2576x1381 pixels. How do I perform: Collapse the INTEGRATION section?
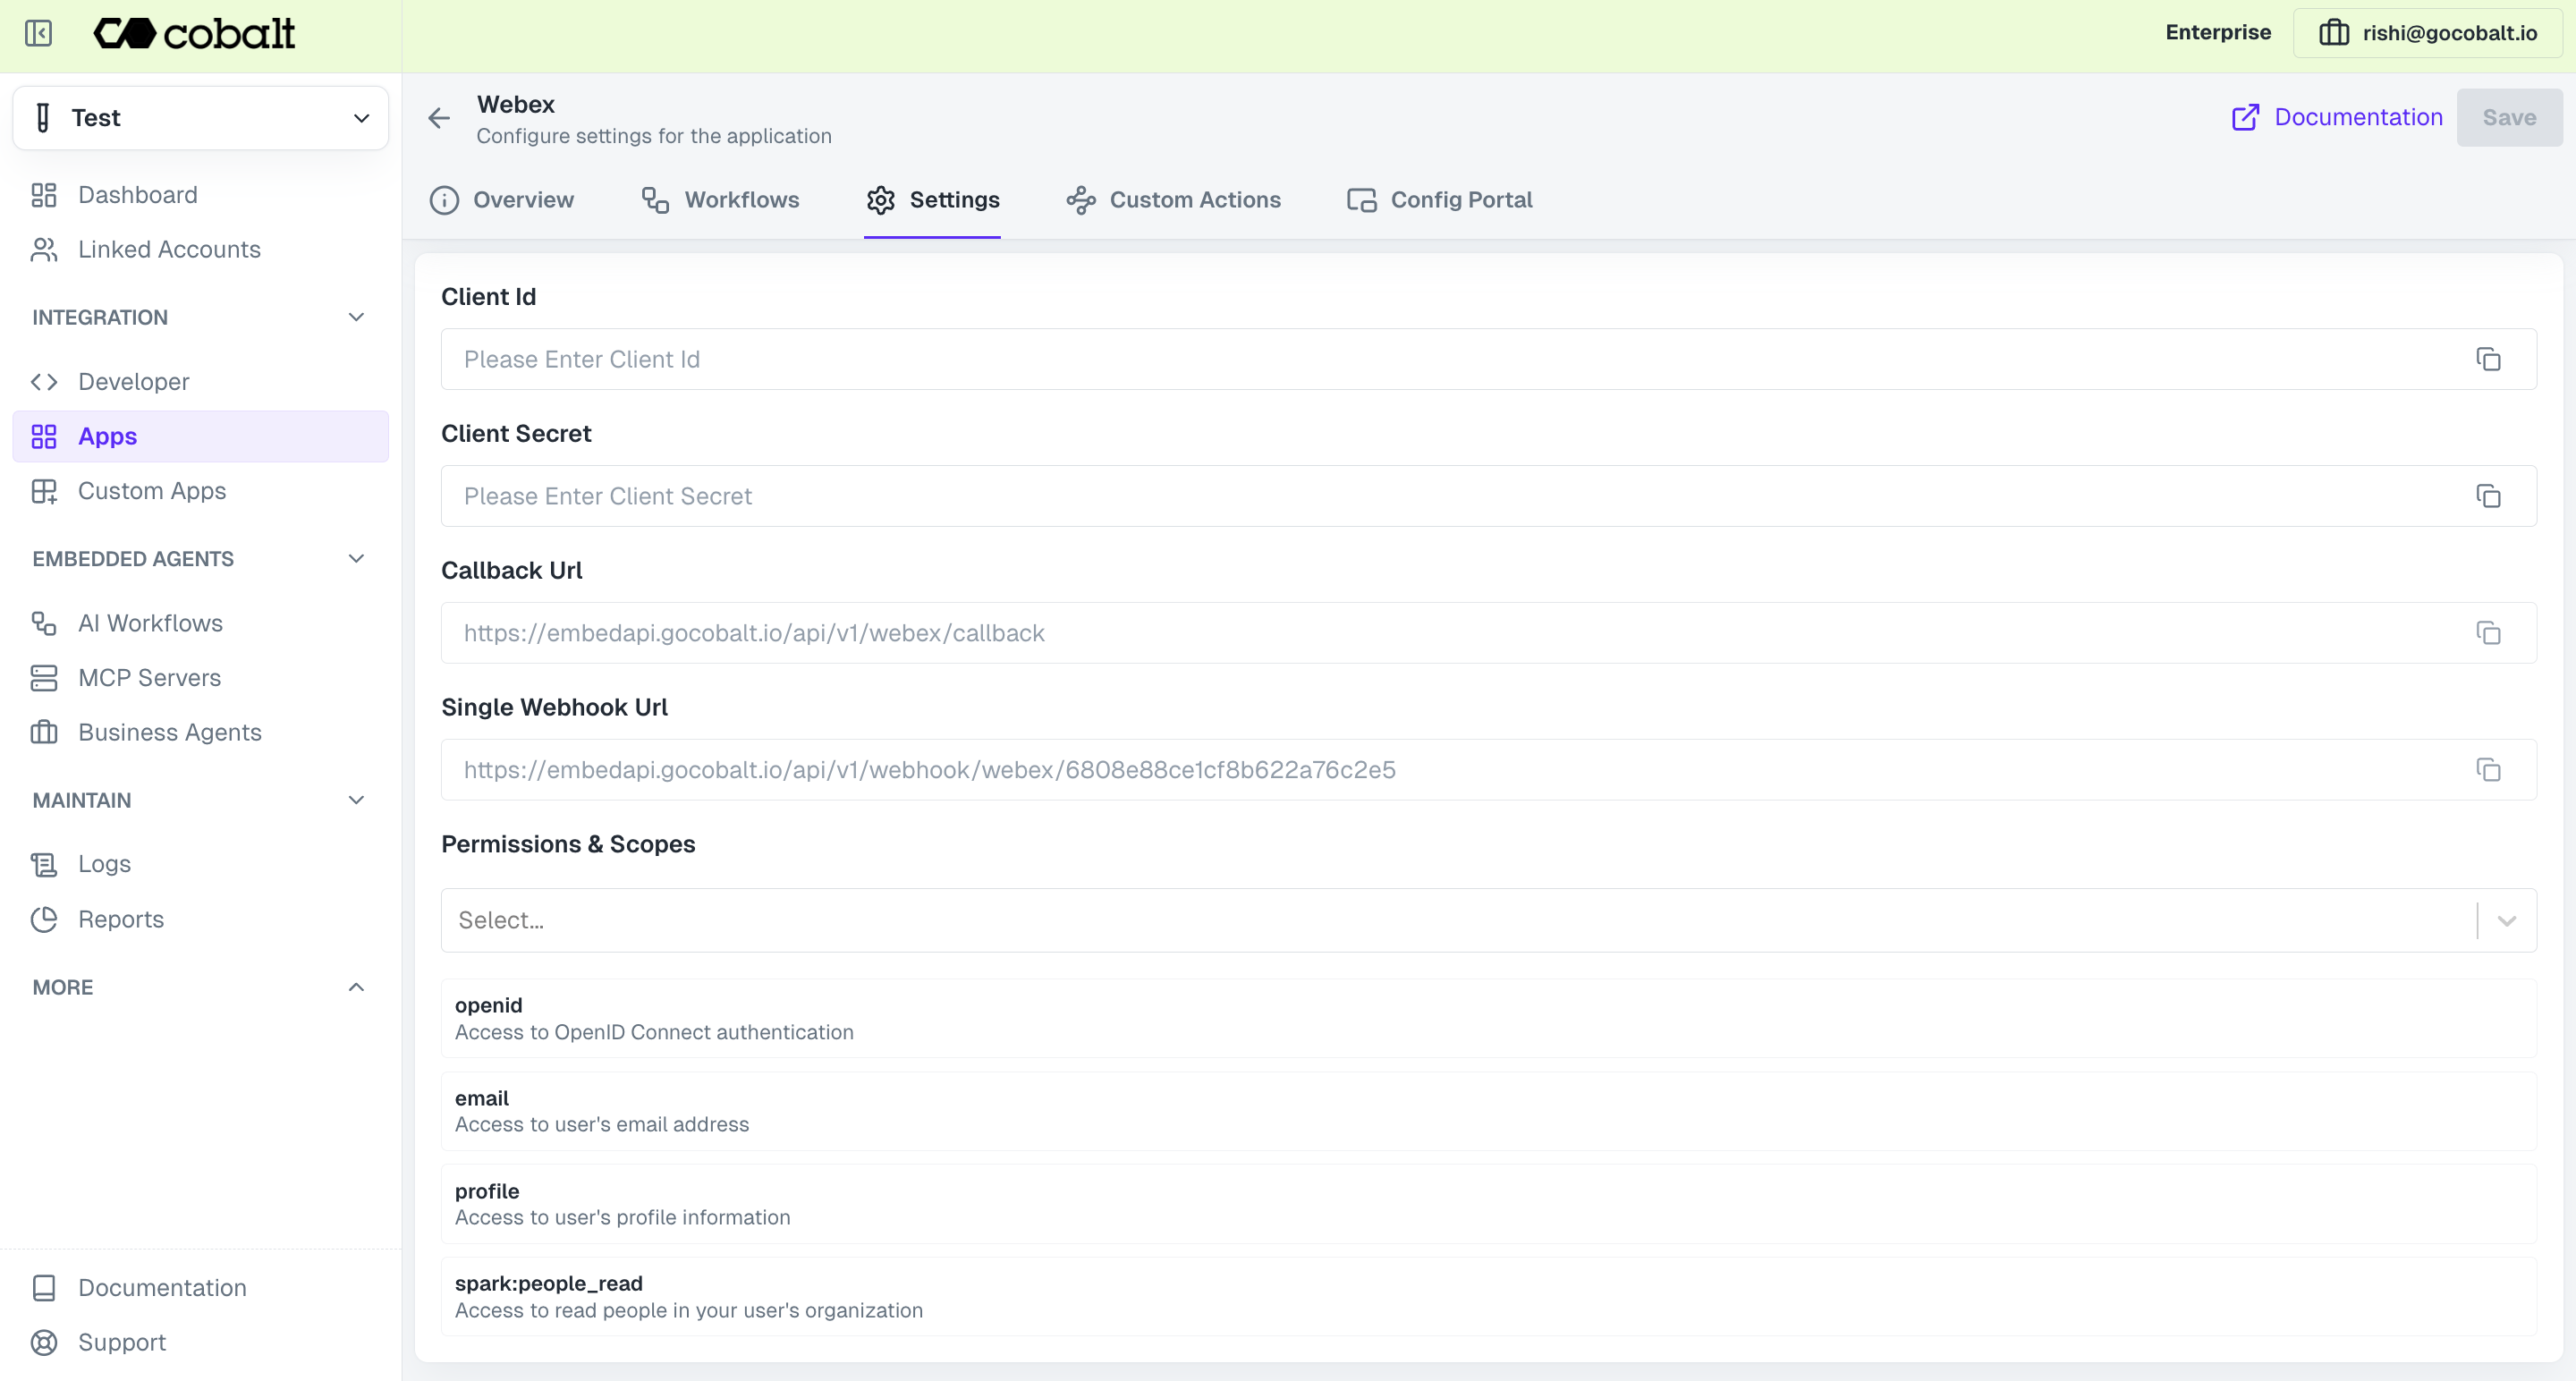(356, 318)
